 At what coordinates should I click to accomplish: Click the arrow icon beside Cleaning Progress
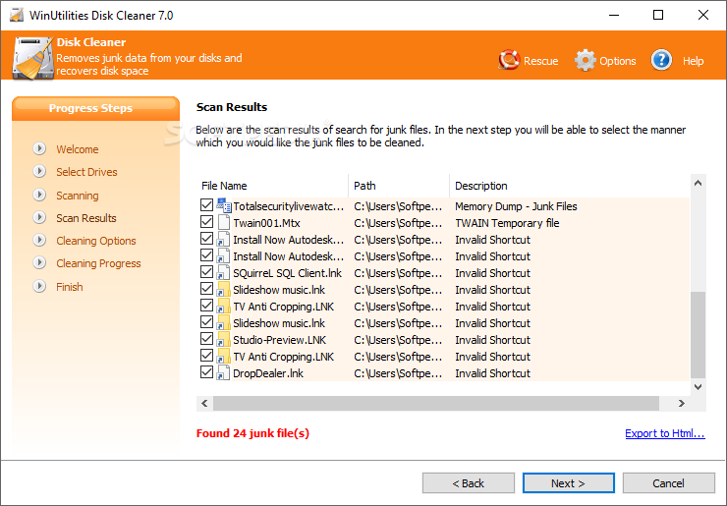[x=39, y=262]
